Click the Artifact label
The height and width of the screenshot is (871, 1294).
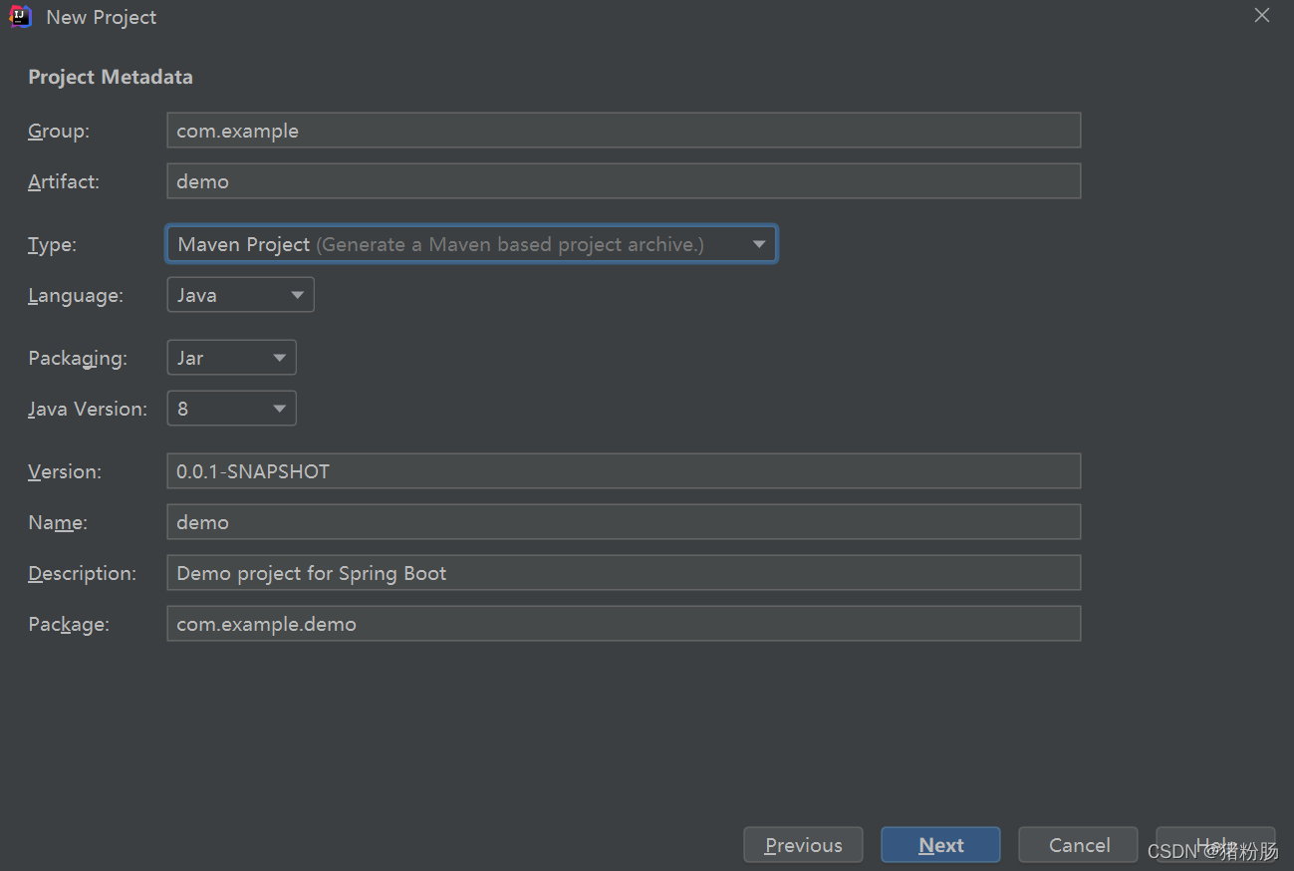click(64, 181)
